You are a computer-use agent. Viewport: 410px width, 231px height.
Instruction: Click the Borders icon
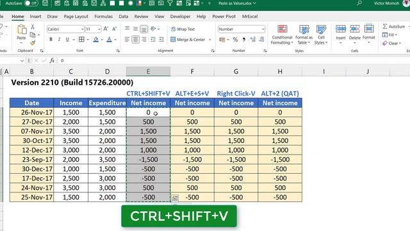pos(81,40)
